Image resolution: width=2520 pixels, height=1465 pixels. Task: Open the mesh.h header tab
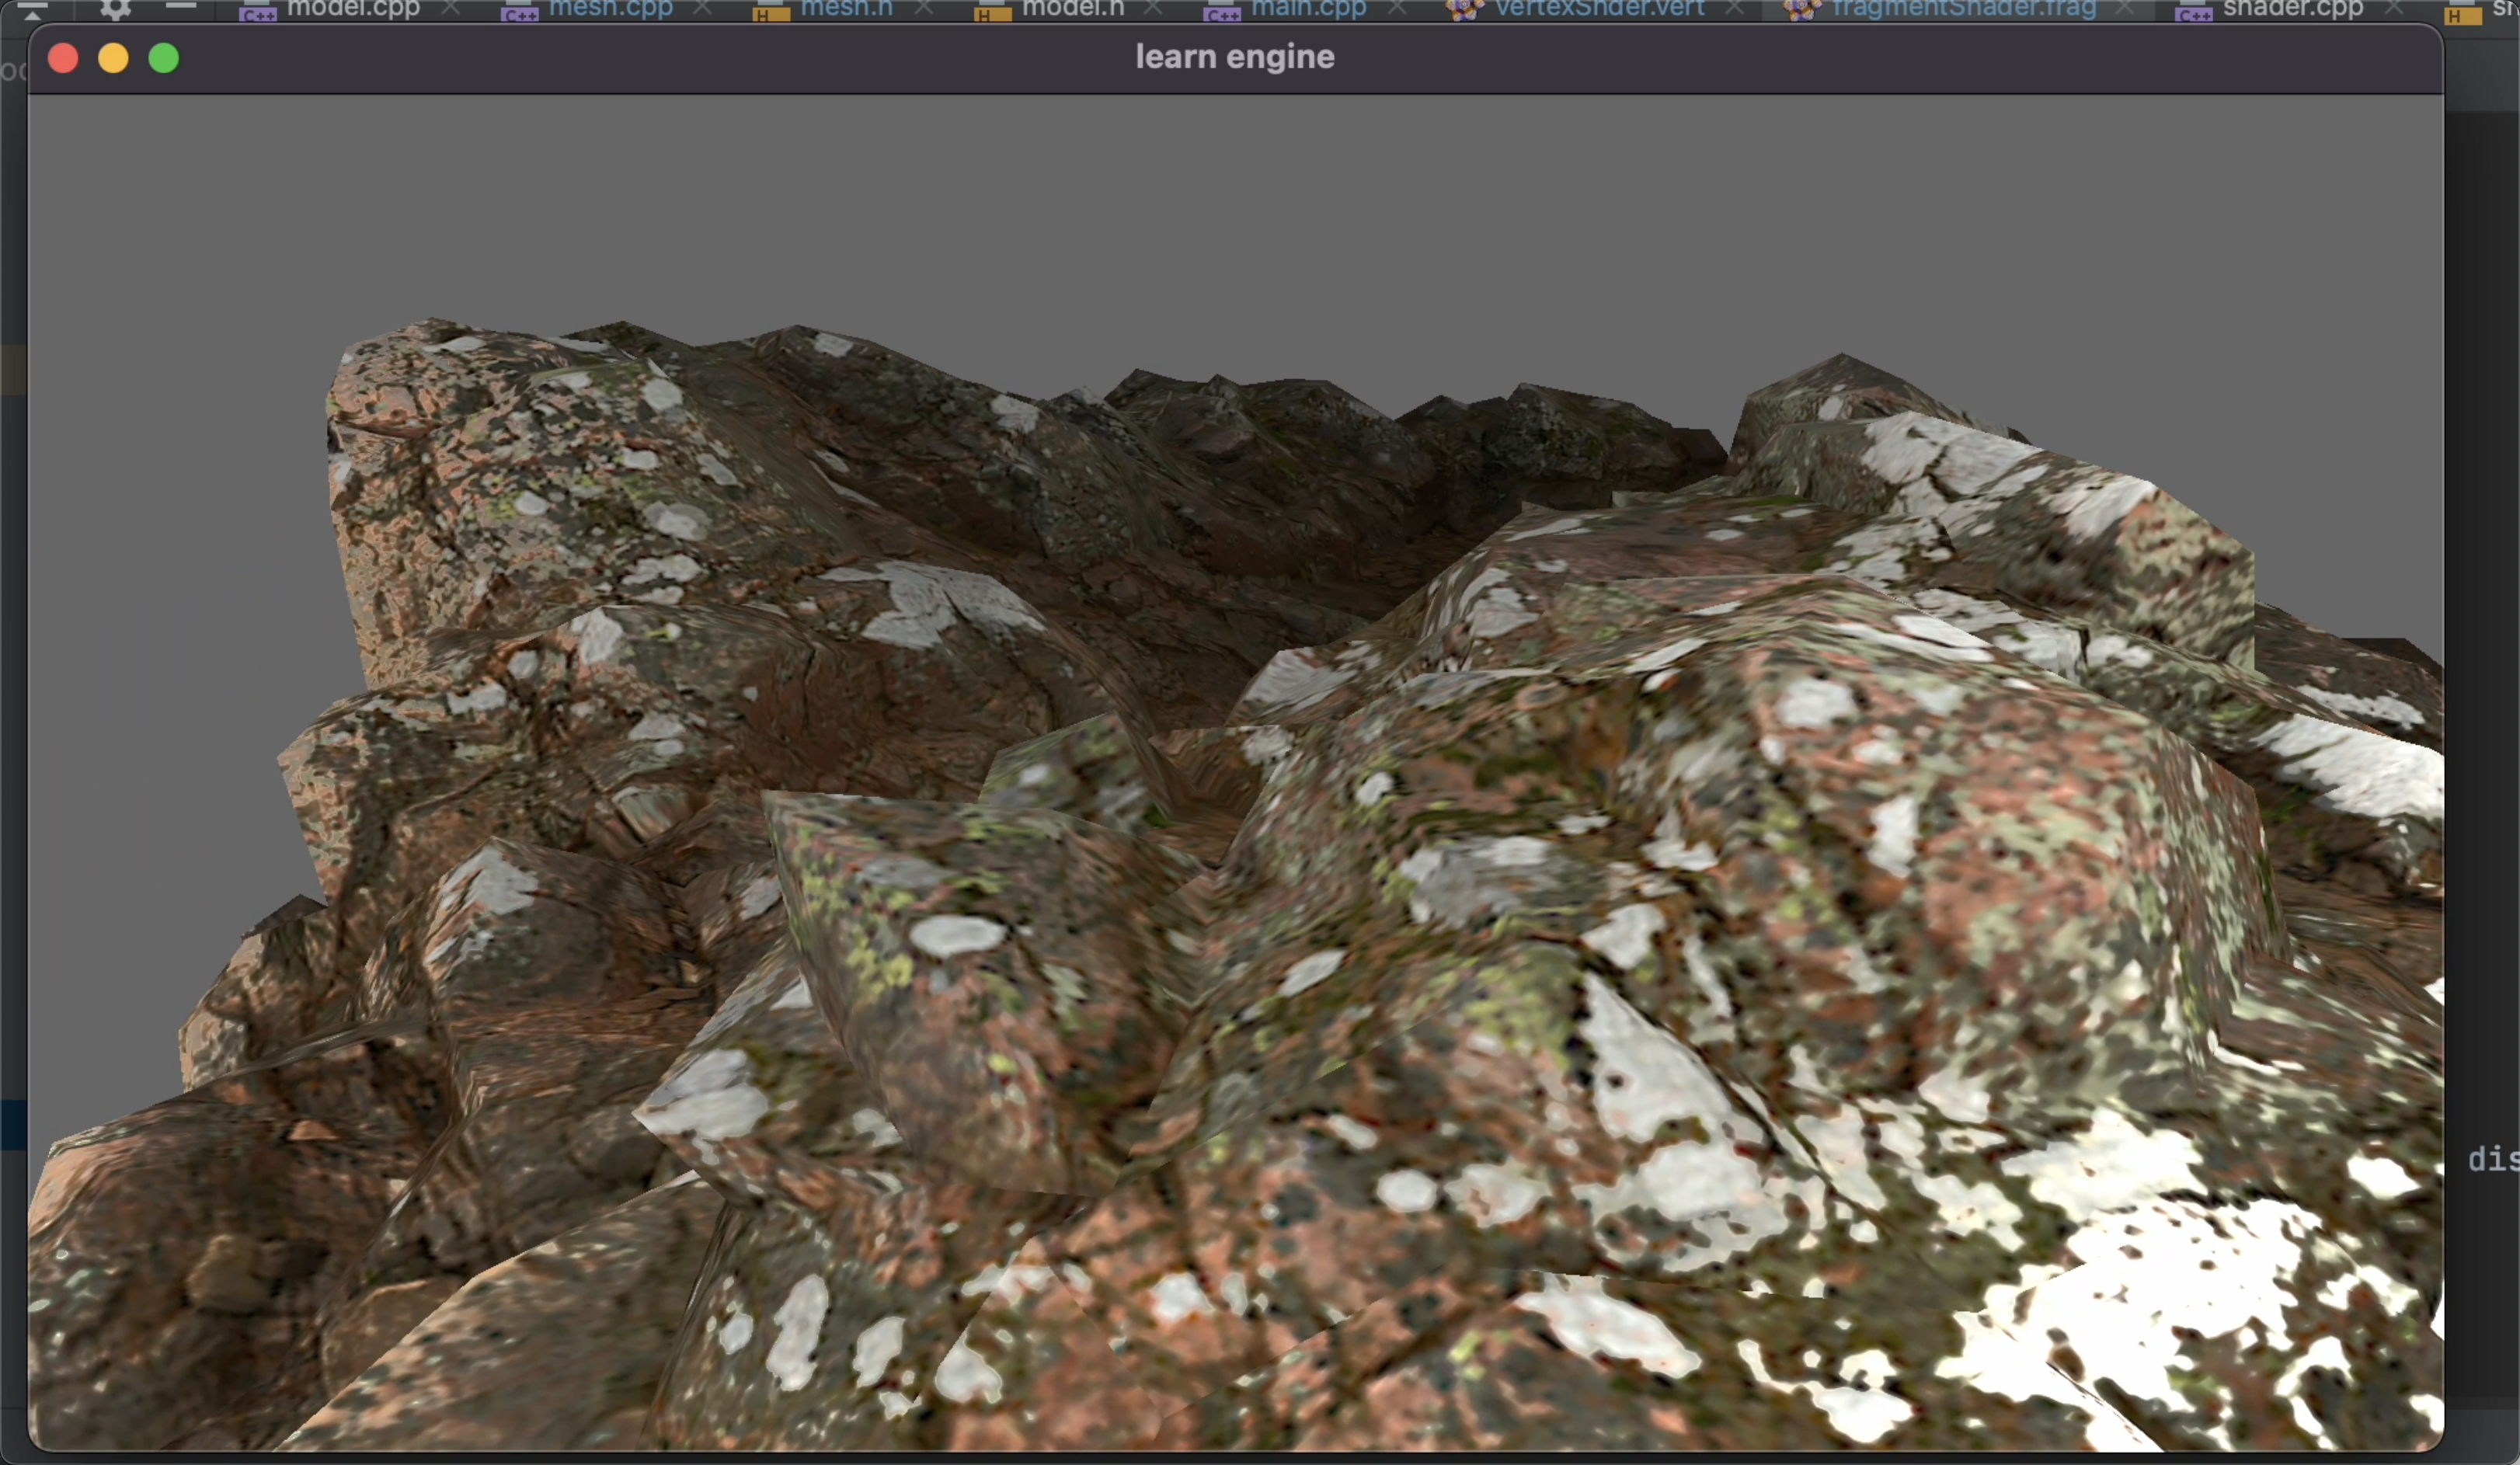click(845, 9)
